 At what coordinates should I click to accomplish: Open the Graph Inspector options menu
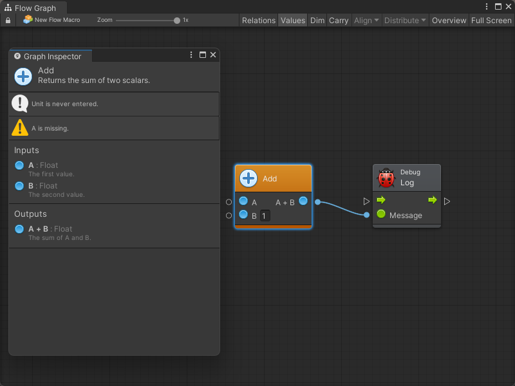point(191,55)
